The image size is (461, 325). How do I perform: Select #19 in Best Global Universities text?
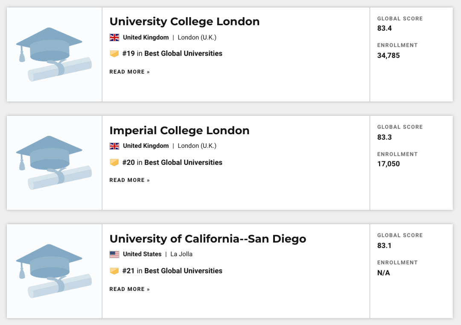click(x=172, y=54)
